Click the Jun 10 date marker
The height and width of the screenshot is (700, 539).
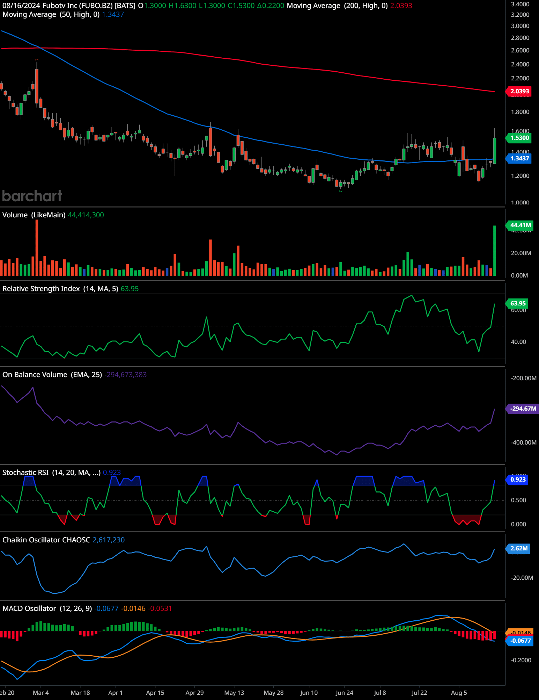(x=309, y=693)
